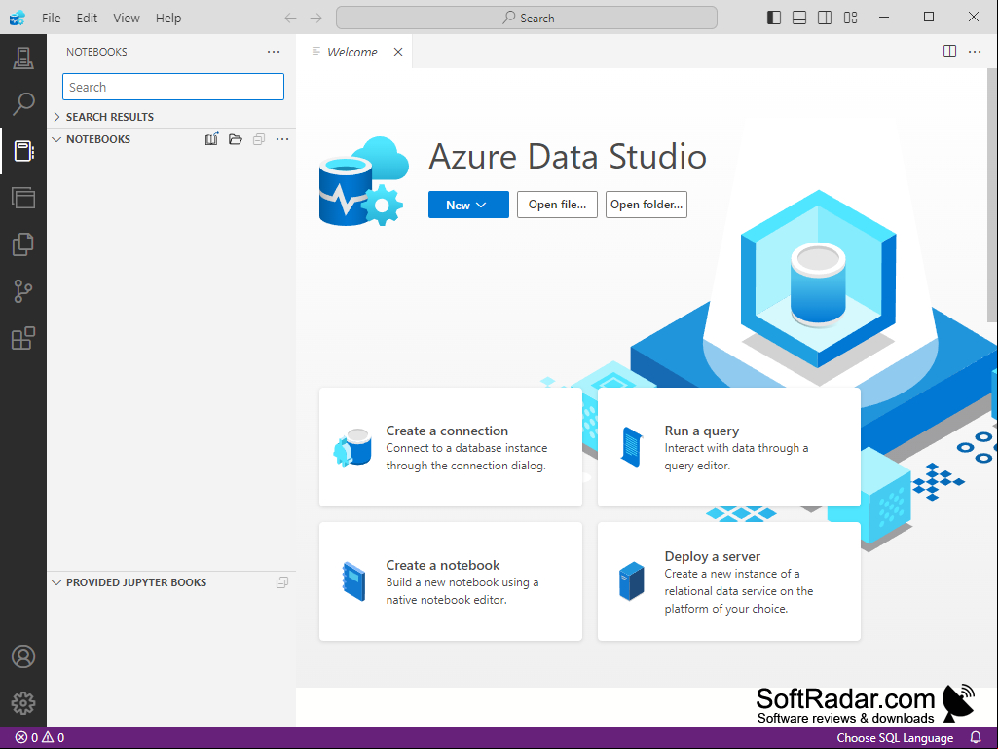Open the Explorer files icon

(x=23, y=244)
